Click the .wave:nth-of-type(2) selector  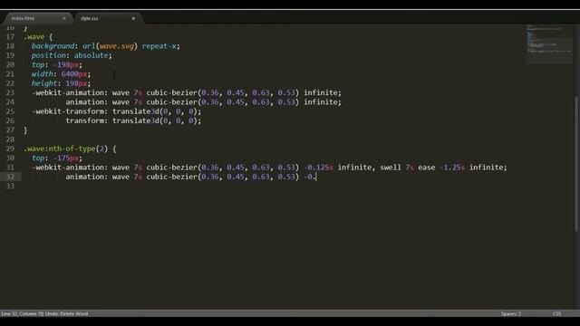(65, 149)
